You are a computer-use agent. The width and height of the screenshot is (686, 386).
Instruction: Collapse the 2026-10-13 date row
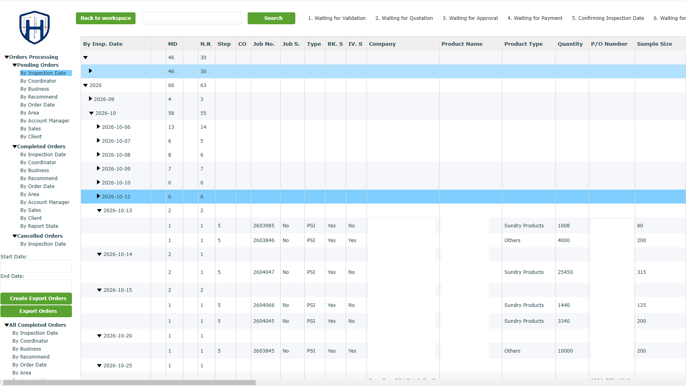coord(99,211)
